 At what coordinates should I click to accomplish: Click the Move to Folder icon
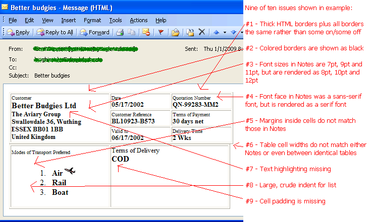tap(175, 32)
